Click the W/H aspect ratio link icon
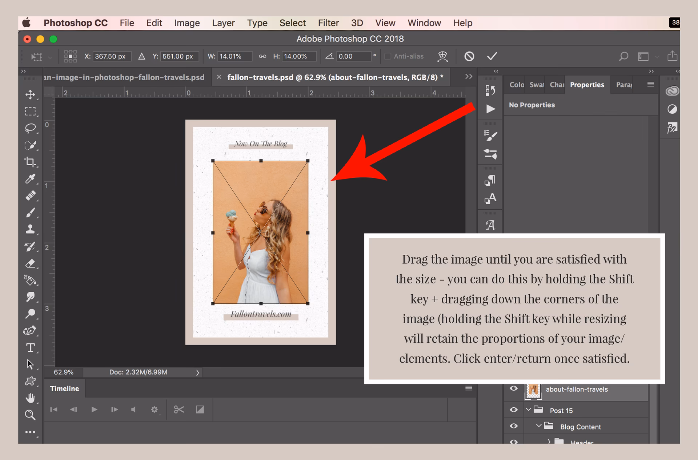 click(x=262, y=56)
